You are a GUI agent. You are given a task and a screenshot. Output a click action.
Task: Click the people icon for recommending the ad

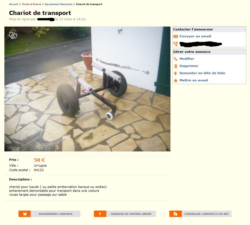tap(175, 214)
